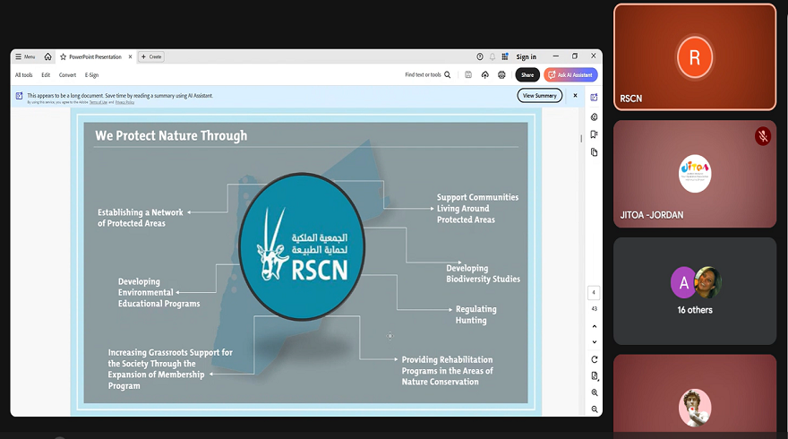Open AI Assistant panel in right rail
Screen dimensions: 788x439
pyautogui.click(x=594, y=98)
